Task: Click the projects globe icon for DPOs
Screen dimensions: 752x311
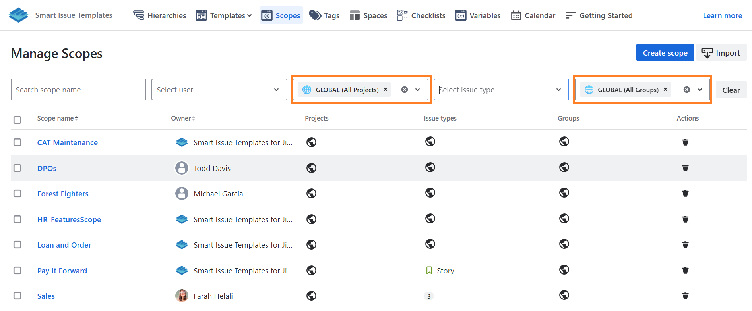Action: click(x=311, y=168)
